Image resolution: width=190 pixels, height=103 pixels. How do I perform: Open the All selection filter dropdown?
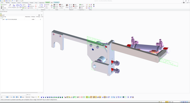pos(3,97)
